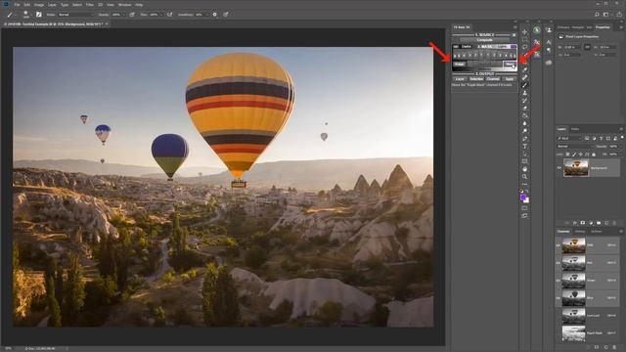Viewport: 626px width, 352px height.
Task: Click the Composite source button in TK panel
Action: (x=485, y=40)
